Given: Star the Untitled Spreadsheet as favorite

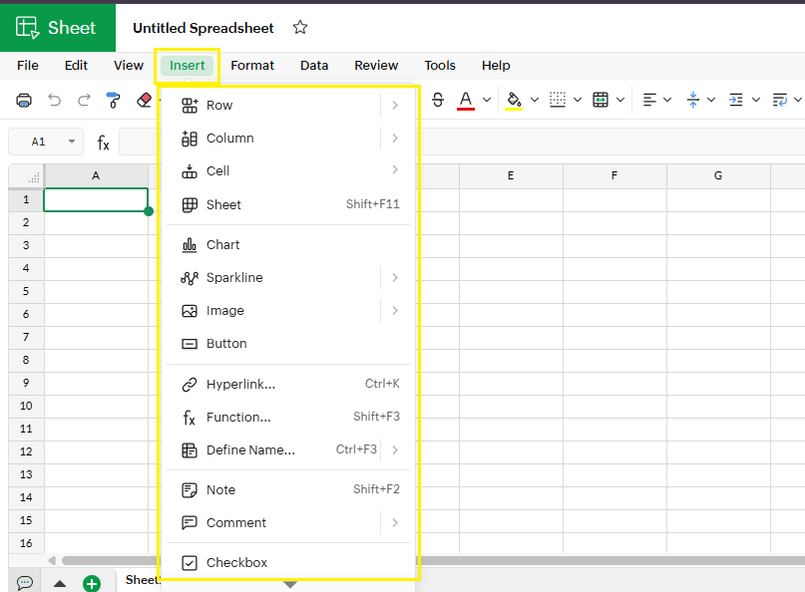Looking at the screenshot, I should 300,28.
